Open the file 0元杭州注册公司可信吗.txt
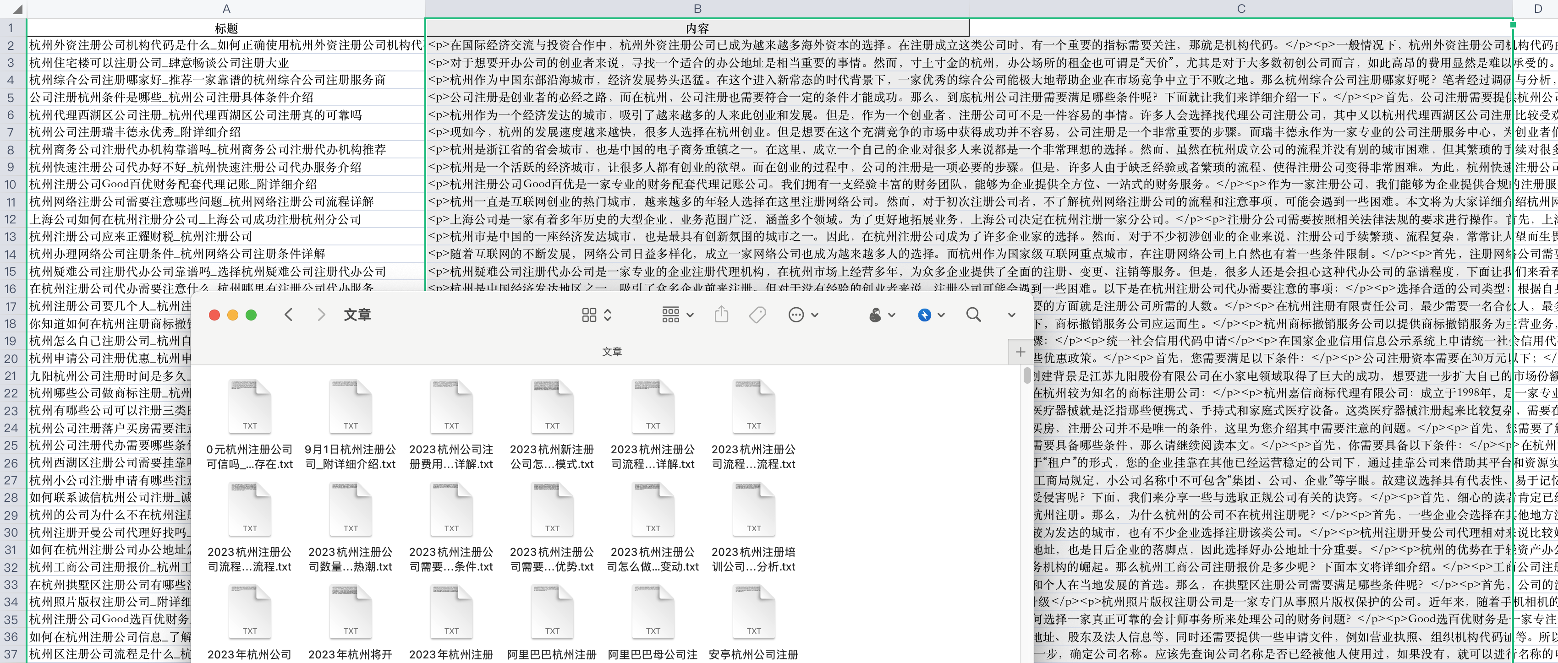 (x=250, y=406)
